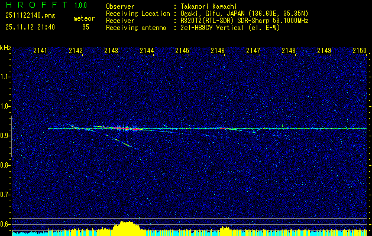
Task: Click the 1.1 frequency axis label
Action: (5, 77)
